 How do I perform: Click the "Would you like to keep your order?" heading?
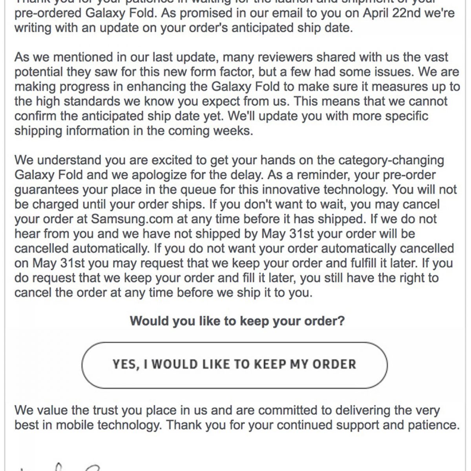point(237,321)
